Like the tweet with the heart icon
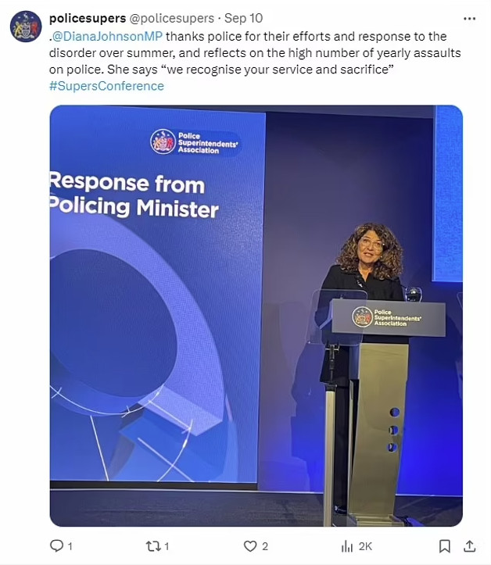Viewport: 491px width, 565px height. pos(250,545)
